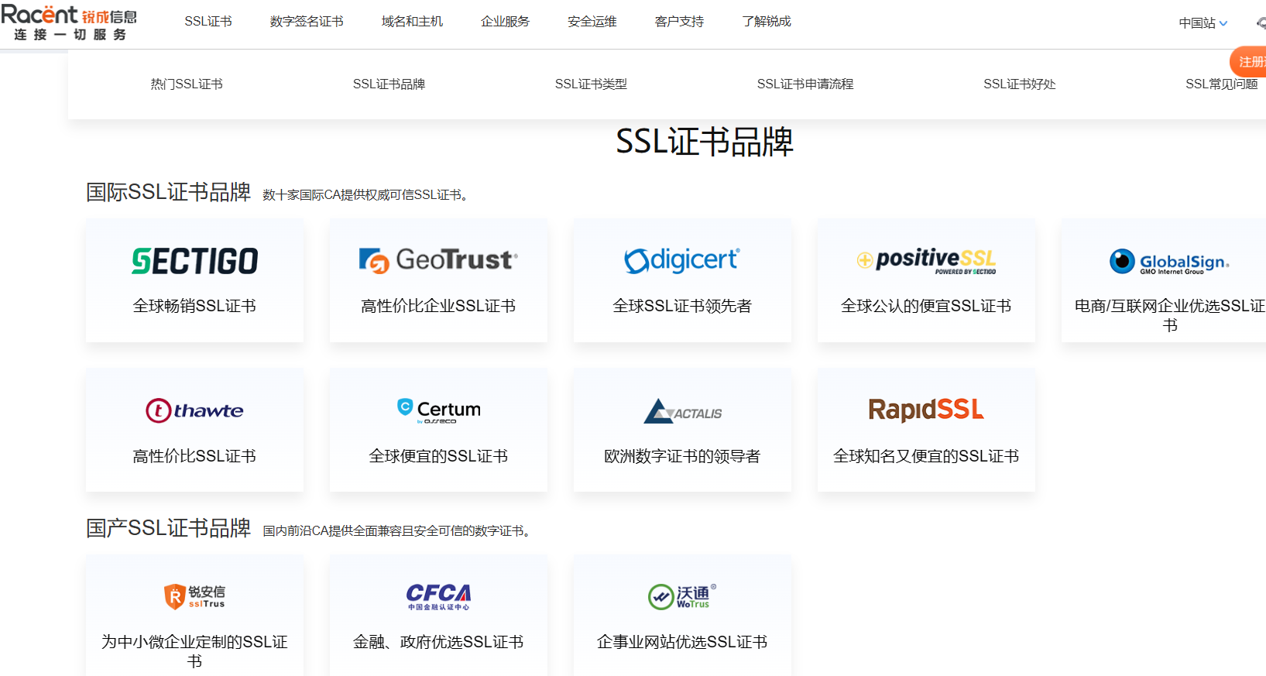Click 全球SSL证书领先者 card text
Screen dimensions: 1266x676
[682, 306]
